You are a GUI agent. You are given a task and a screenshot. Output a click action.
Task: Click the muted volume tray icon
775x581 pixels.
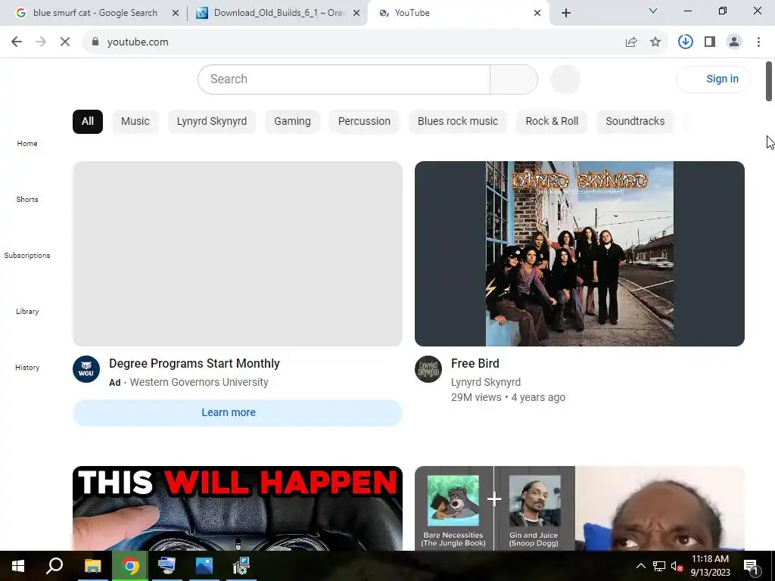click(x=677, y=566)
